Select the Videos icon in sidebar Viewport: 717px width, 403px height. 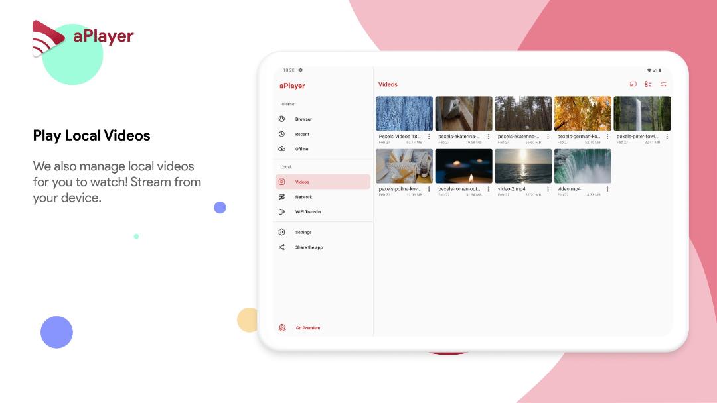[x=281, y=182]
